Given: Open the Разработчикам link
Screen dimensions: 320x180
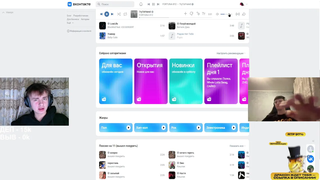Looking at the screenshot, I should pos(81,16).
